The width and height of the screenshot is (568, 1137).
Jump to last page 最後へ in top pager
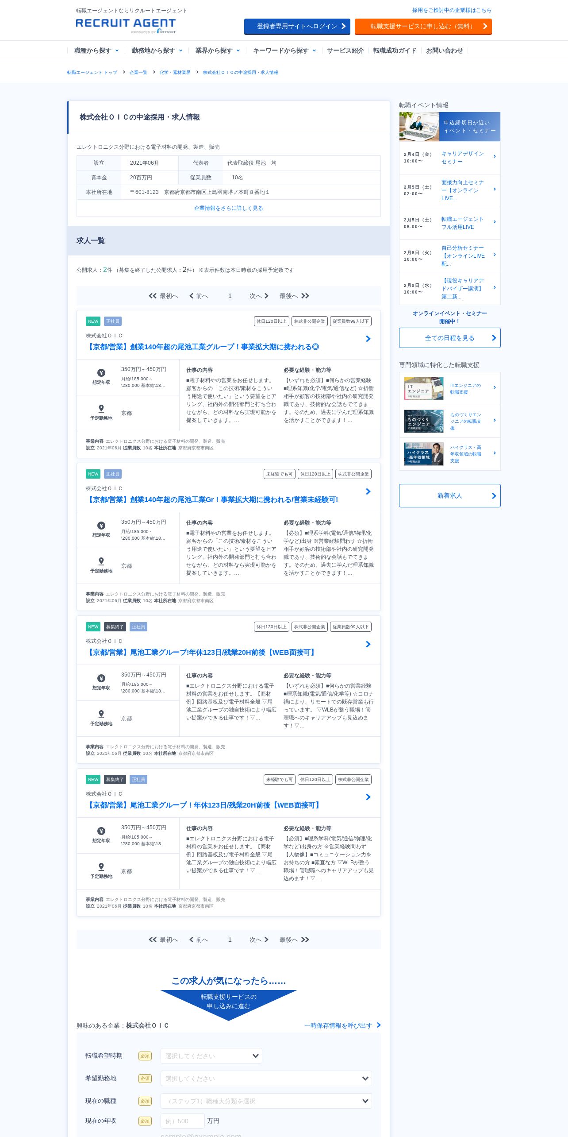point(294,296)
